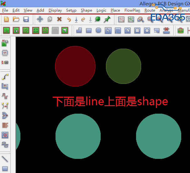This screenshot has width=190, height=173.
Task: Click the green board placement sidebar icon
Action: [x=5, y=43]
